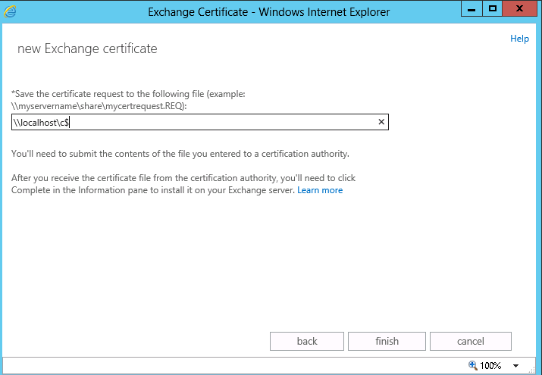The image size is (542, 375).
Task: Click the 100% zoom level text
Action: [490, 365]
